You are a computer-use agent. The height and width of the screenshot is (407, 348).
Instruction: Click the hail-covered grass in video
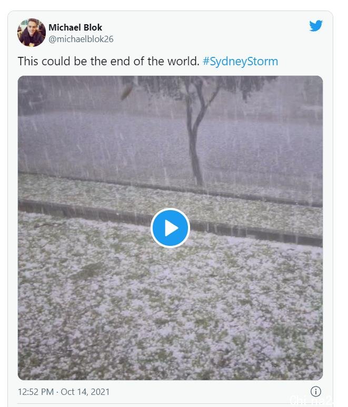click(170, 312)
